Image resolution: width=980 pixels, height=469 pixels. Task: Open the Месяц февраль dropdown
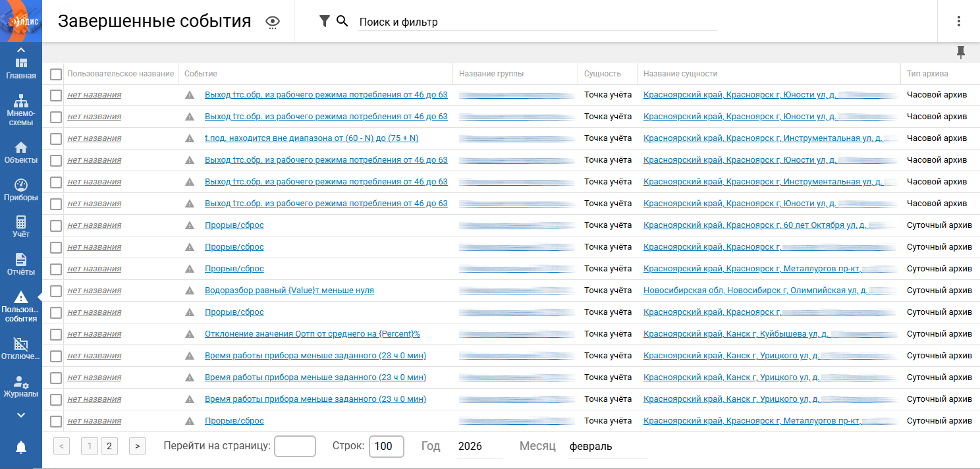coord(607,447)
